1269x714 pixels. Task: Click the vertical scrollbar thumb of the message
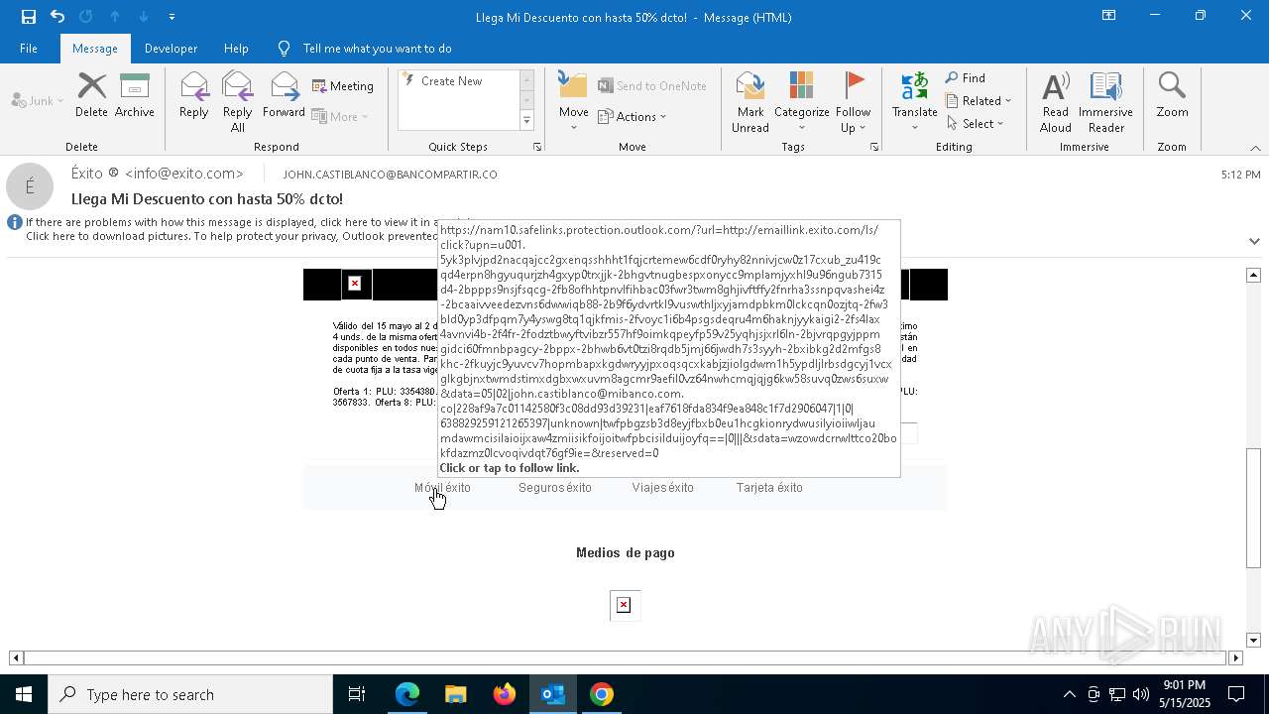click(x=1253, y=508)
